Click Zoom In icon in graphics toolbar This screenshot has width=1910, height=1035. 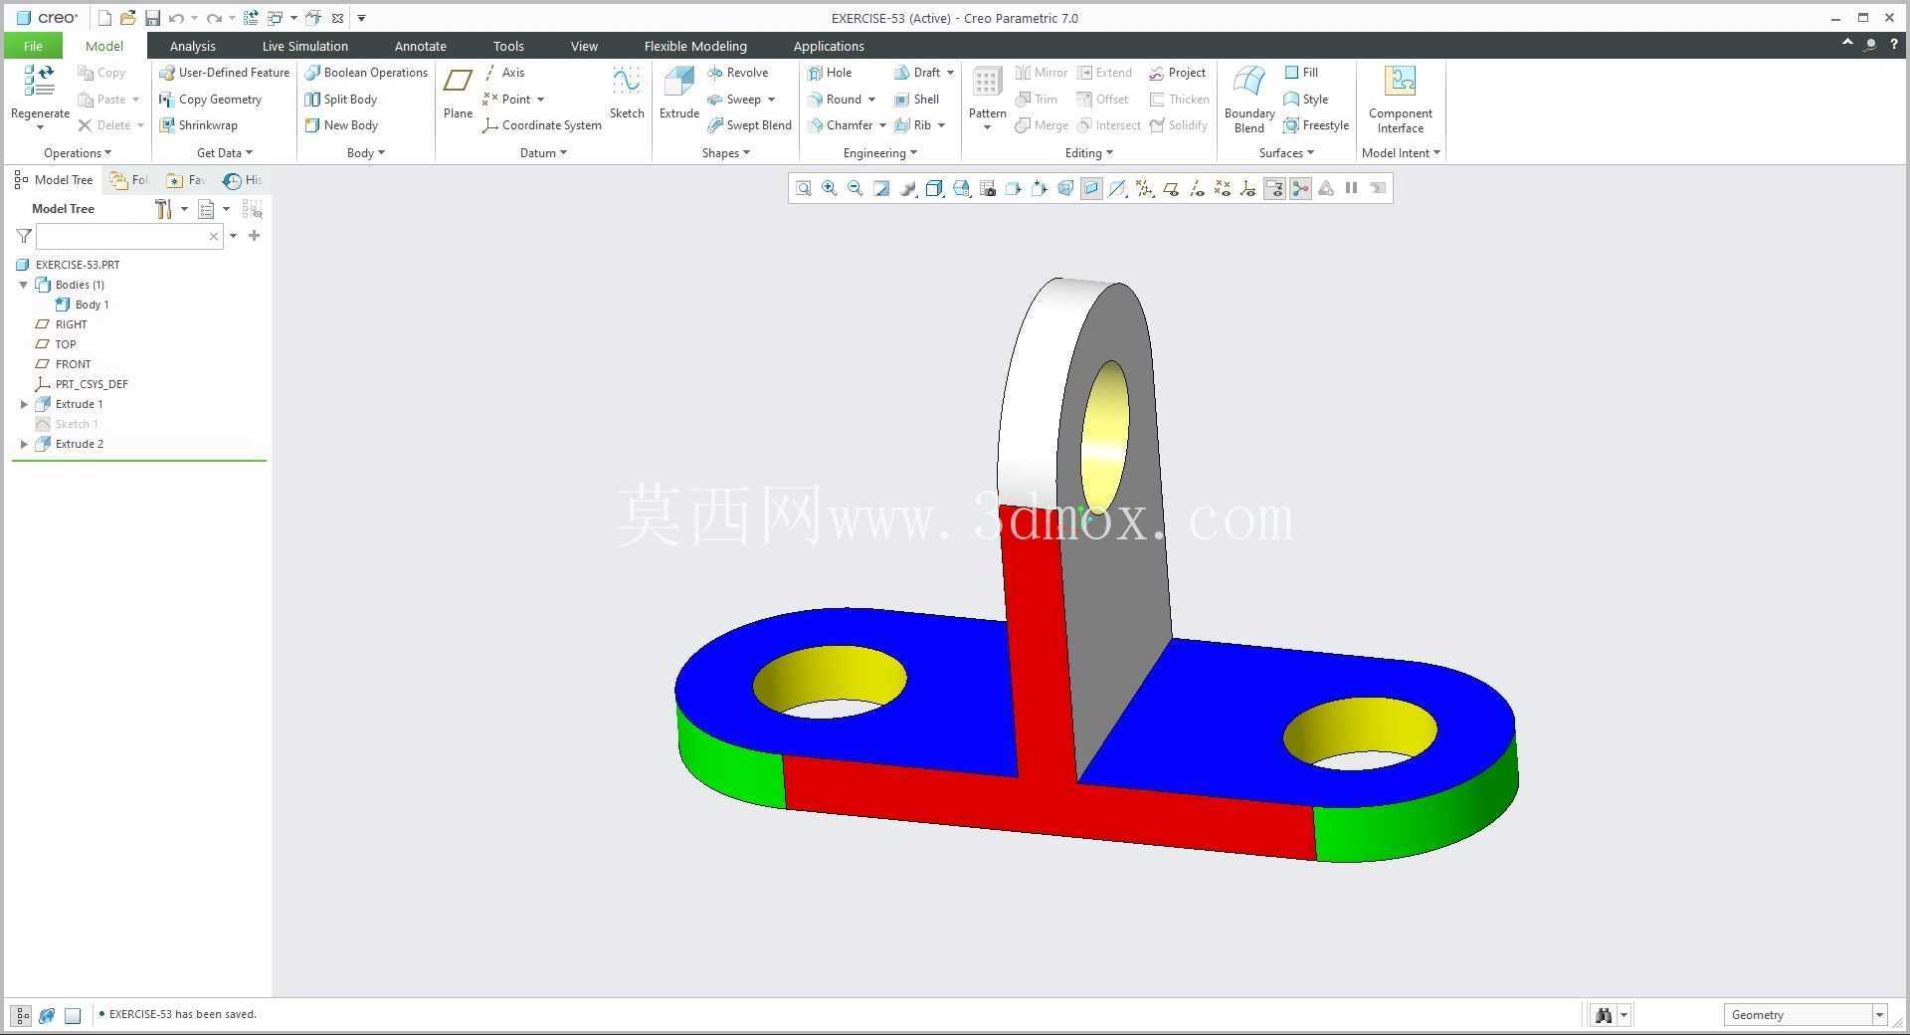829,188
